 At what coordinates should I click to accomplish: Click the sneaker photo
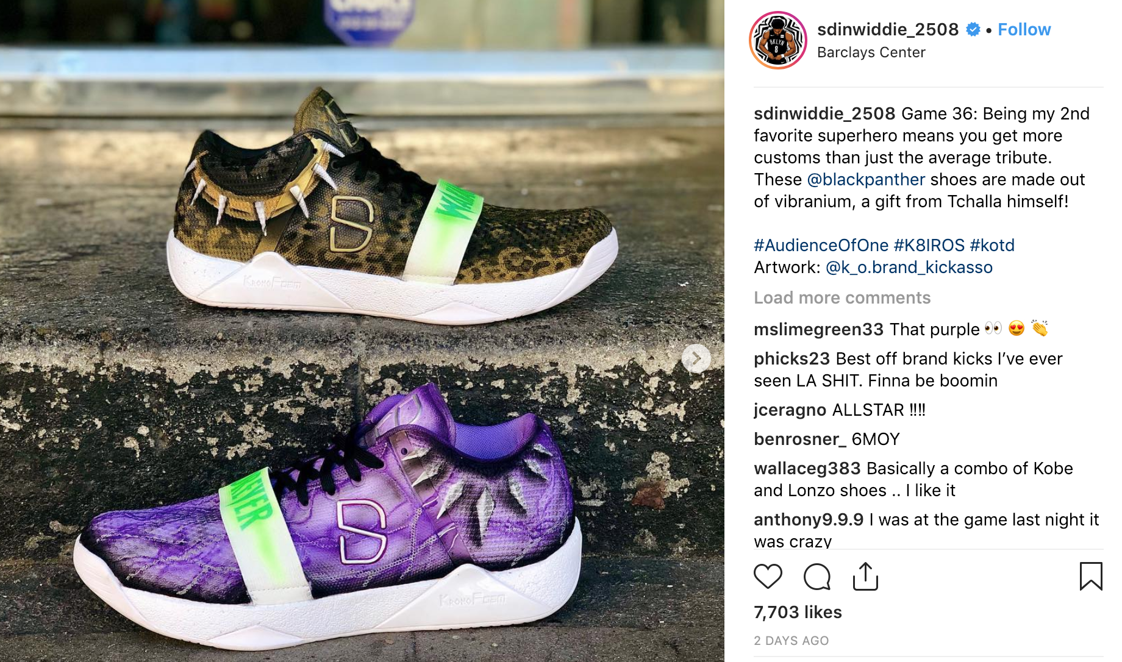click(x=362, y=331)
